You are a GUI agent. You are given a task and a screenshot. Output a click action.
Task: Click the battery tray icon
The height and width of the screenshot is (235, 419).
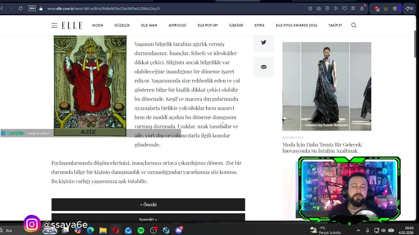tap(391, 230)
